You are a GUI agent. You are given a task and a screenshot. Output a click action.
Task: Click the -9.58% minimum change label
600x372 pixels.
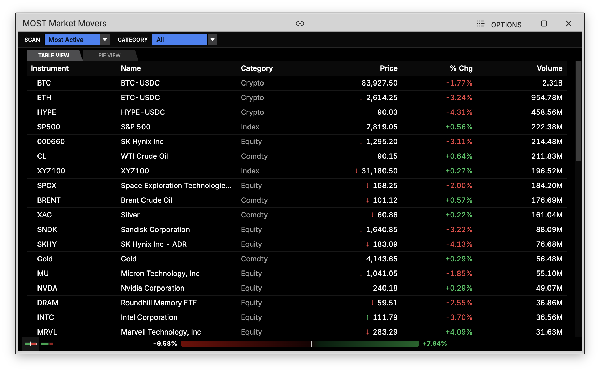[x=165, y=344]
